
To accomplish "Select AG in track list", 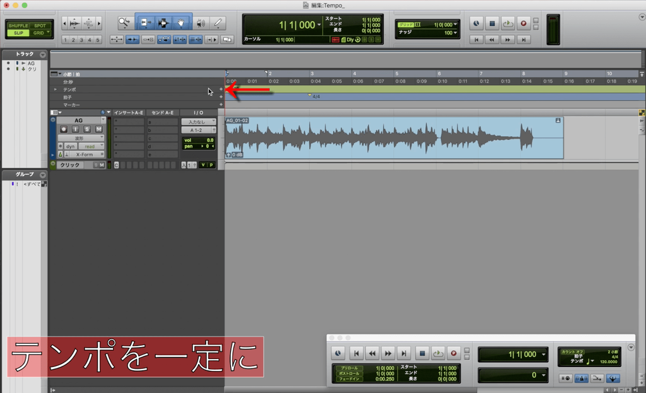I will click(32, 64).
